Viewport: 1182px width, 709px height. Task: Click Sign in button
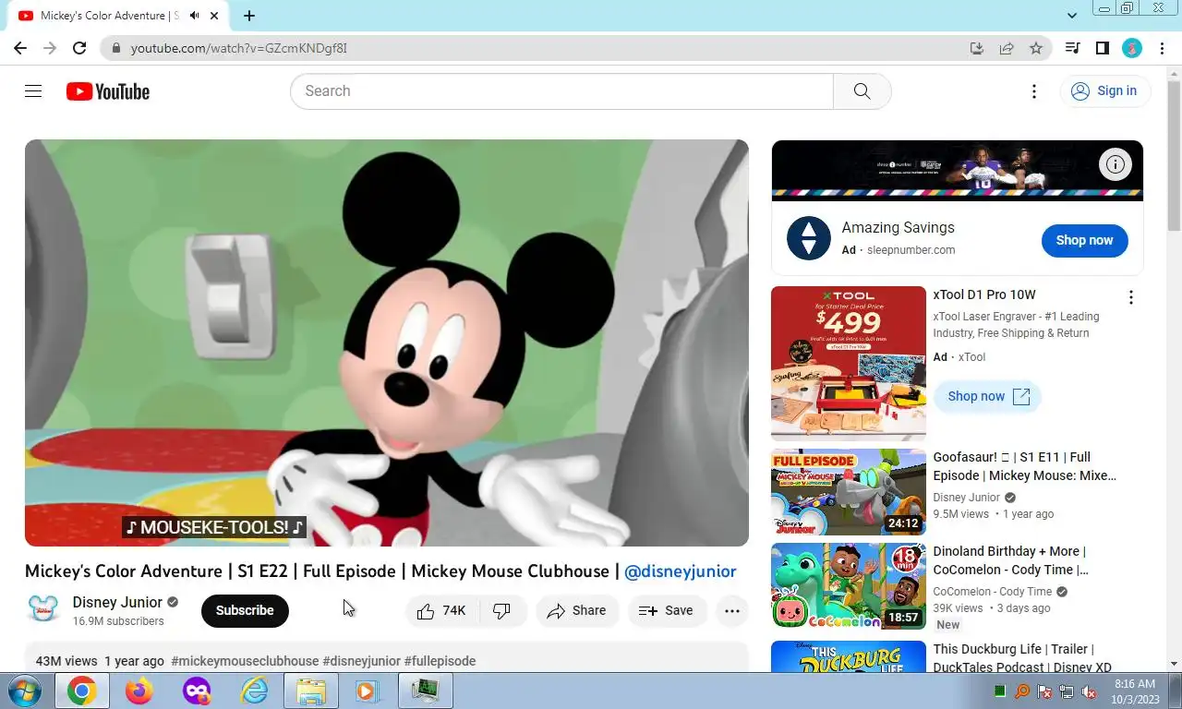(1104, 90)
